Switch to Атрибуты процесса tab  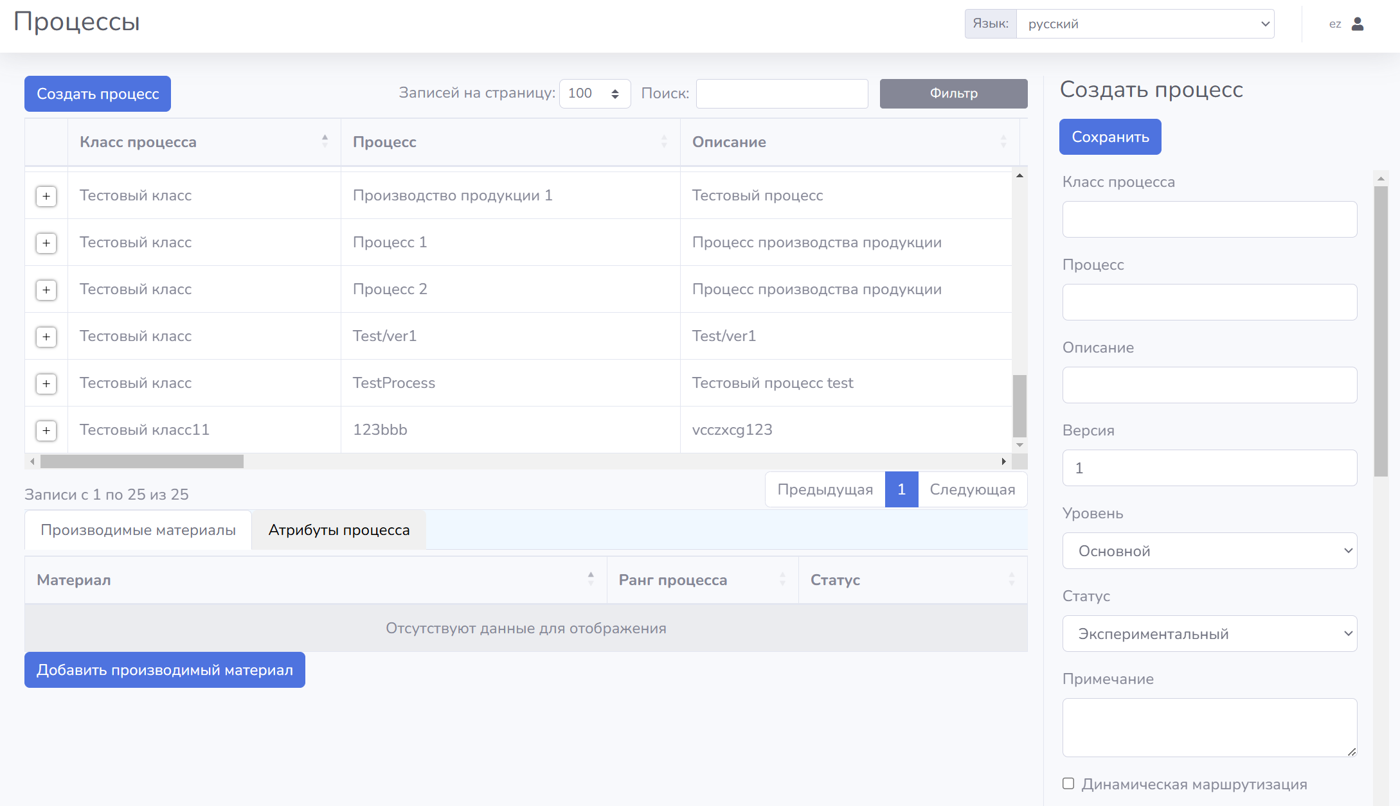[x=339, y=530]
